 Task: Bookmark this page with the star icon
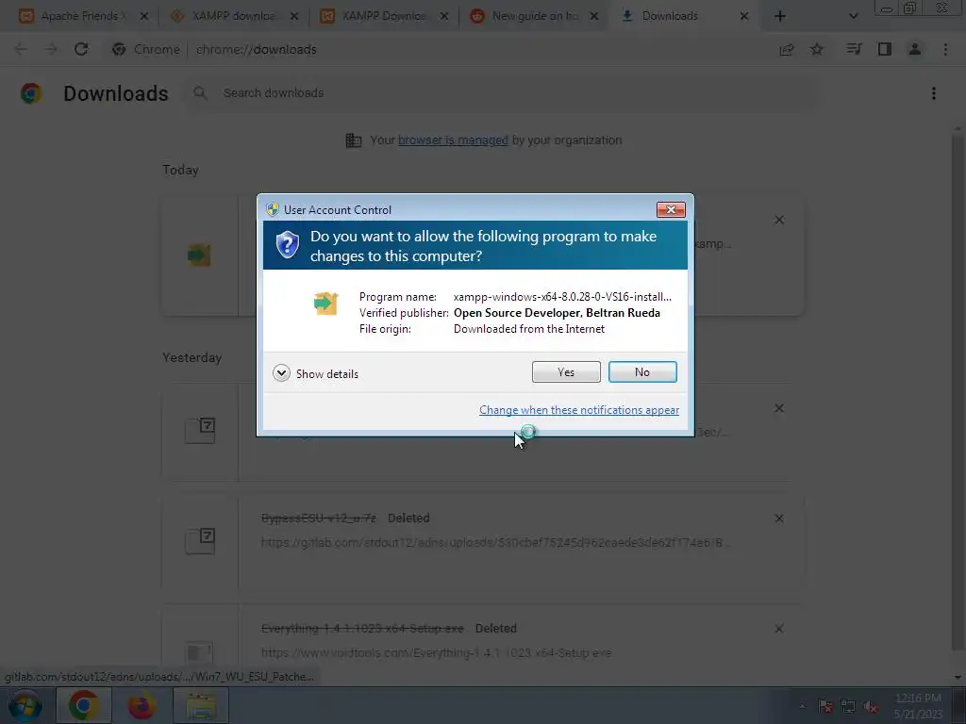click(817, 49)
